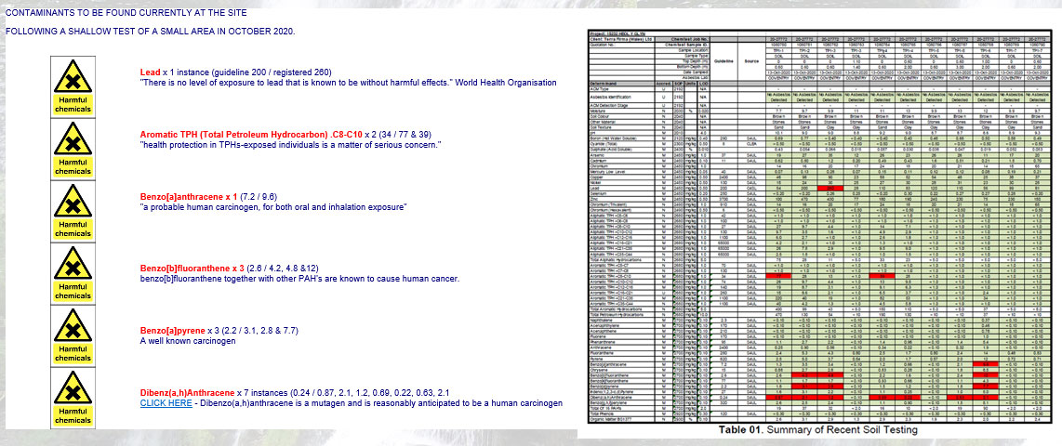Click the Harmful chemicals icon beside Benzo[a]pyrene
The width and height of the screenshot is (1062, 446).
coord(73,335)
